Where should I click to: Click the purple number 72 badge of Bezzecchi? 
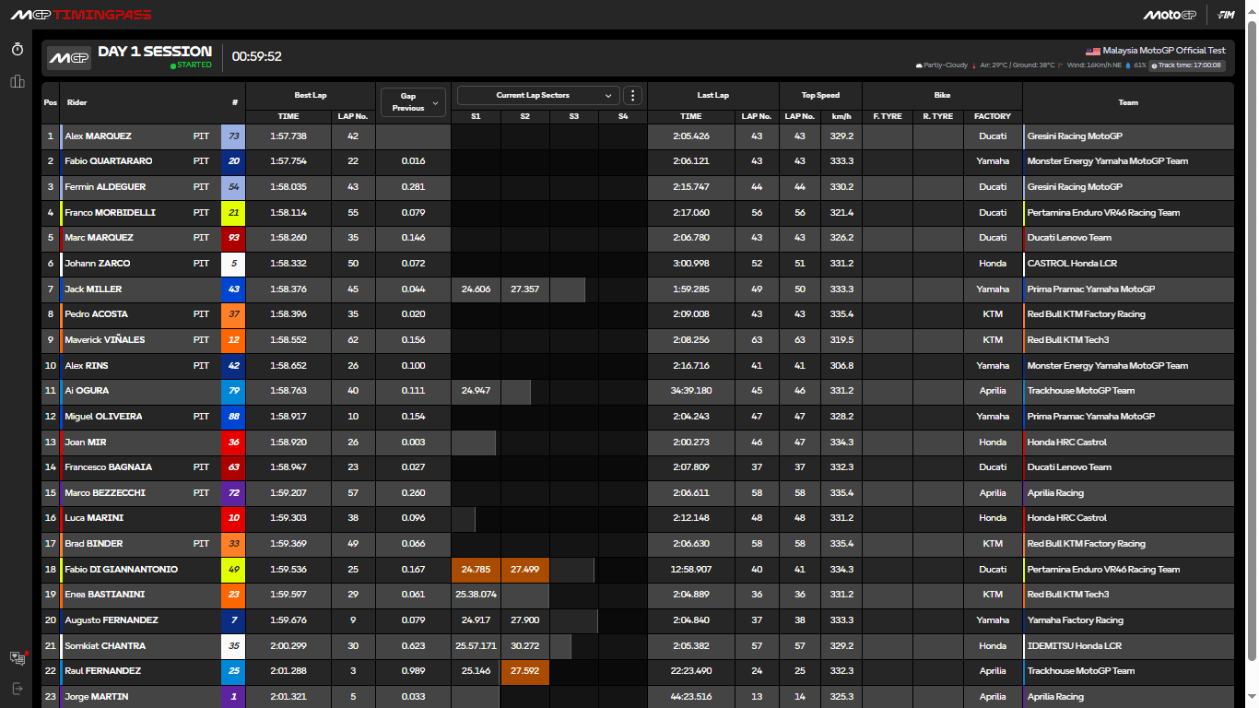tap(233, 493)
